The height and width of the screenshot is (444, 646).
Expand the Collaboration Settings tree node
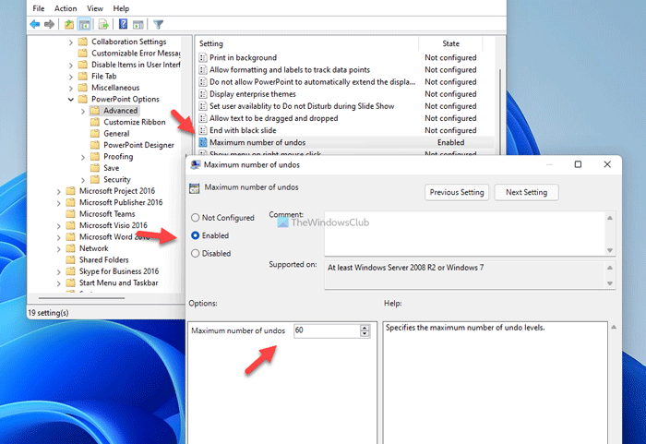point(70,42)
